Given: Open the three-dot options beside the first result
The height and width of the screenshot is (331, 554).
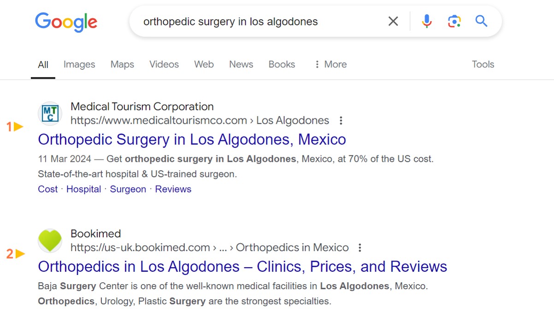Looking at the screenshot, I should (x=341, y=120).
